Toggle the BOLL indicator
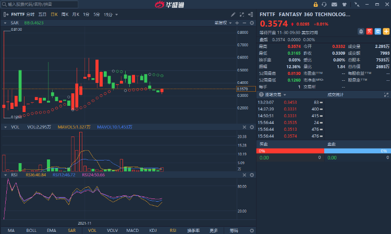 31,230
